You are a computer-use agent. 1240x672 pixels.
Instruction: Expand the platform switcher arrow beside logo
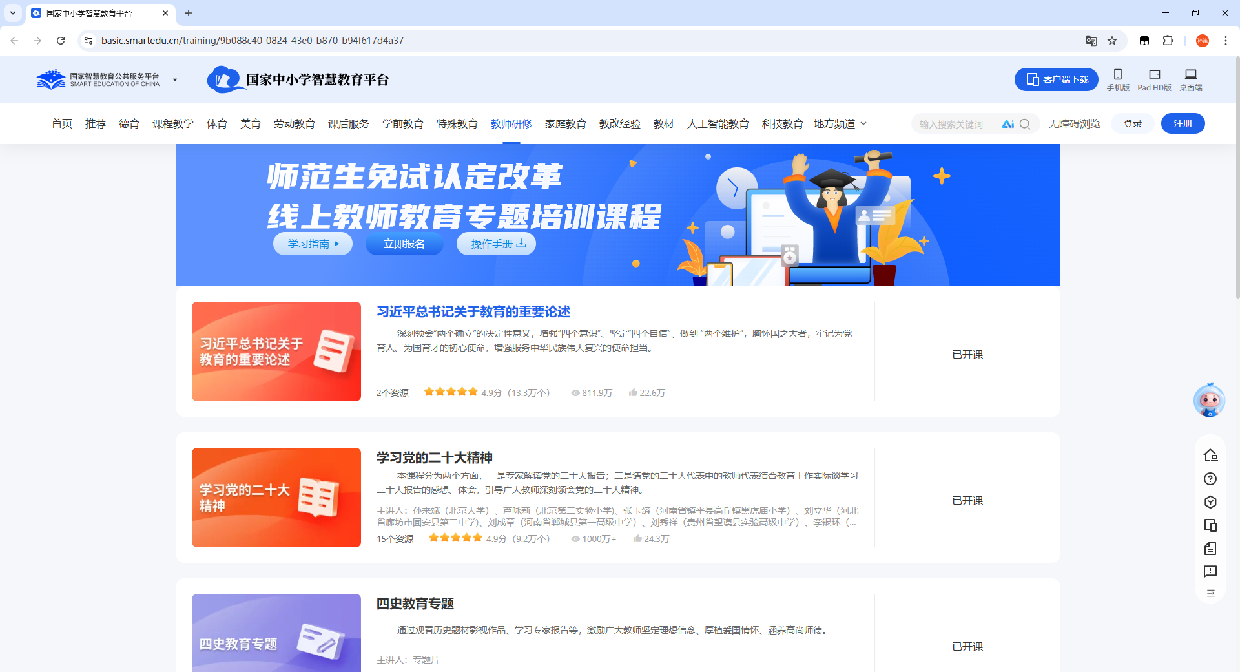(x=175, y=80)
